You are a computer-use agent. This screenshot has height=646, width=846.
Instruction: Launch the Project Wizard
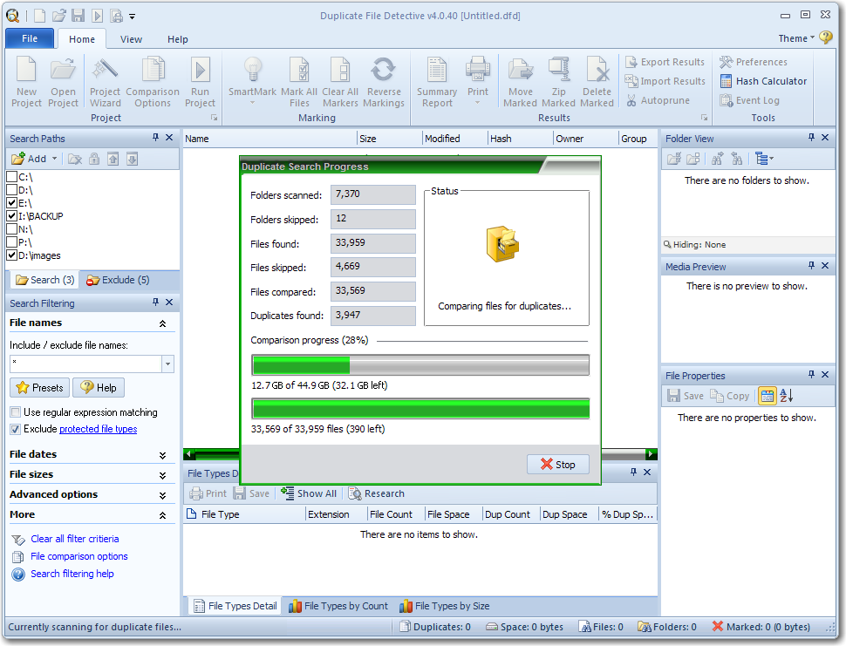(x=106, y=82)
